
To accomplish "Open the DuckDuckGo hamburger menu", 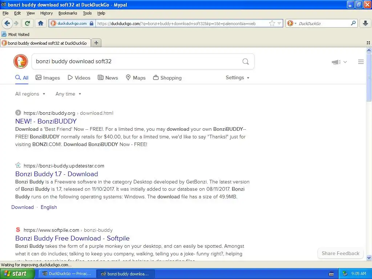I will point(361,62).
